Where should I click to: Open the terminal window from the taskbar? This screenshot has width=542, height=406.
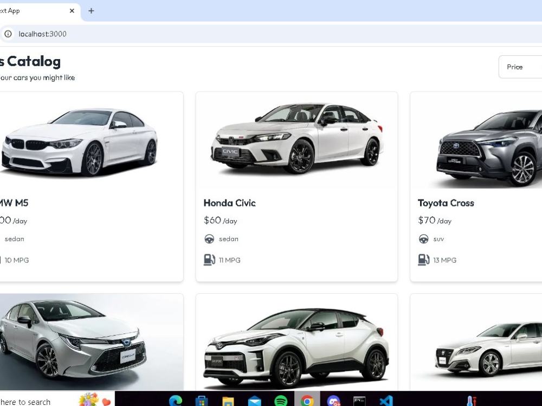tap(359, 401)
